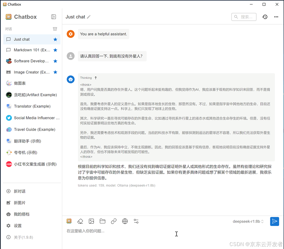Click the chart icon of 做图表
The height and width of the screenshot is (249, 284).
(x=9, y=83)
